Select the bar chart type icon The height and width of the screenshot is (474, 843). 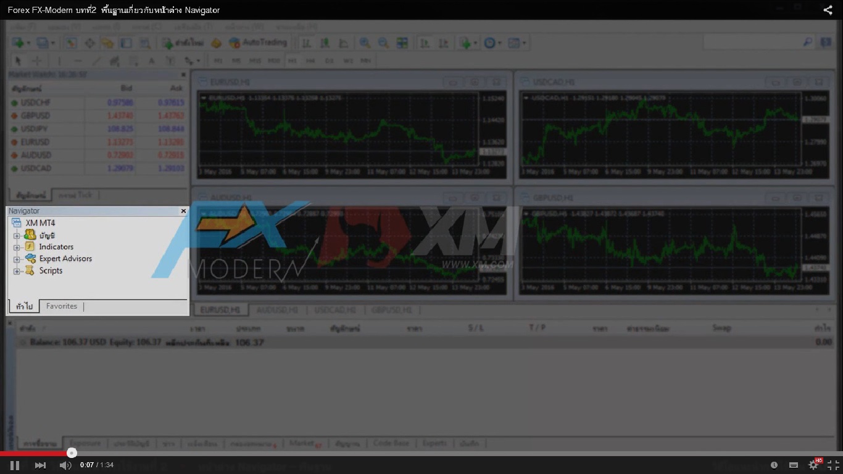[x=306, y=43]
